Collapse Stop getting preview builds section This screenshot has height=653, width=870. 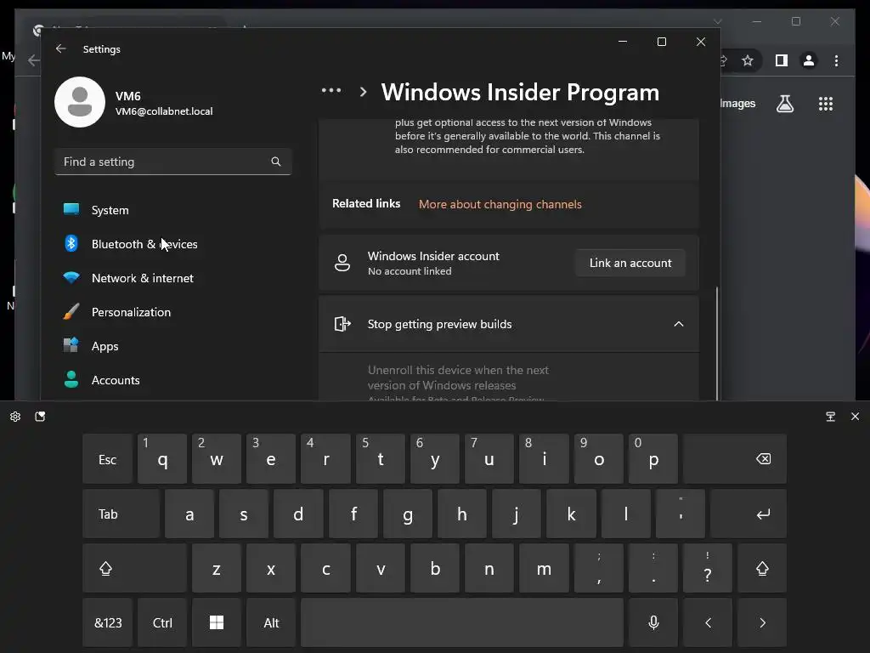[x=679, y=324]
